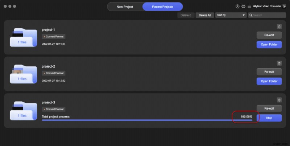Delete project-2 with its trash icon
This screenshot has height=146, width=290.
[x=279, y=63]
